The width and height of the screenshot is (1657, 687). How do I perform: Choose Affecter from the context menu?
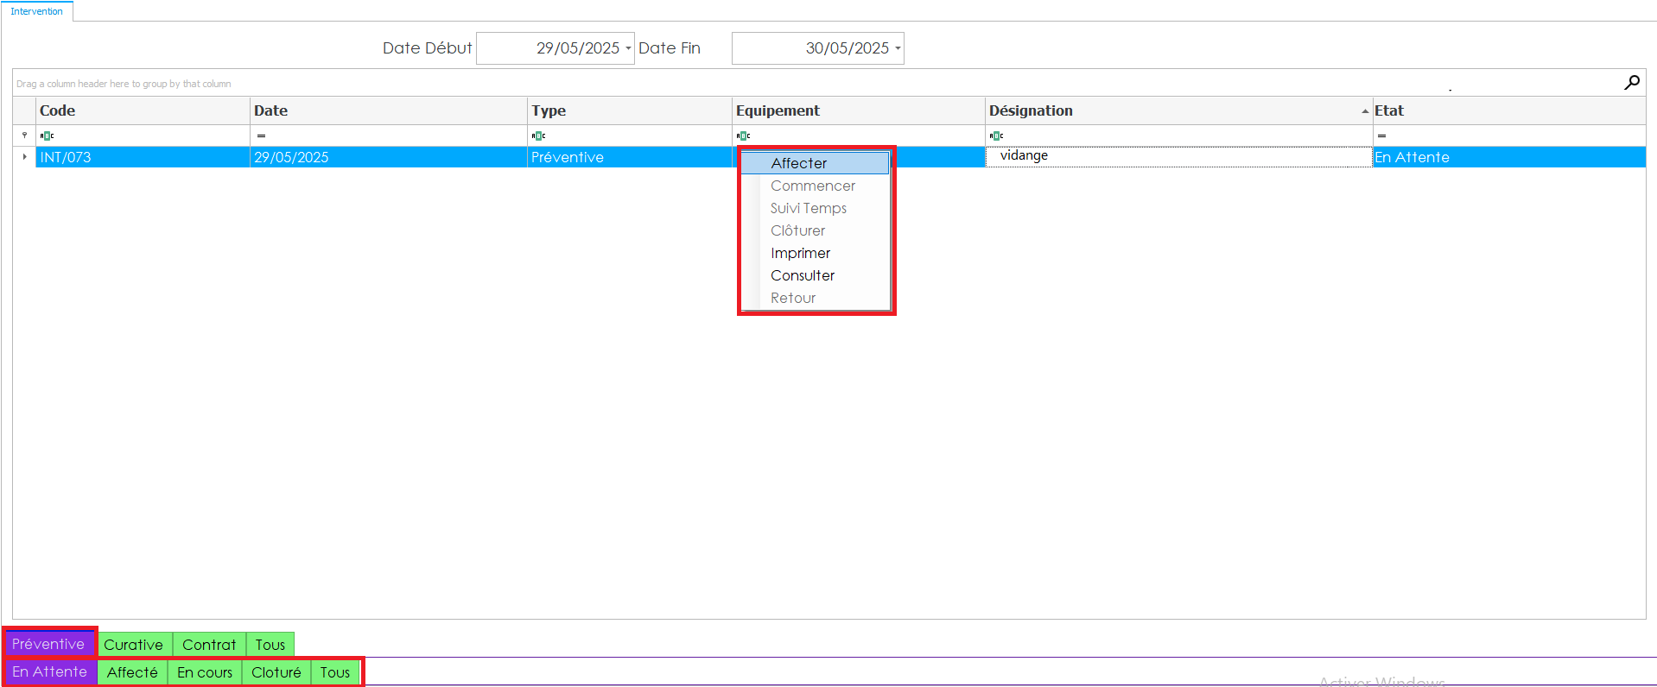(x=799, y=163)
